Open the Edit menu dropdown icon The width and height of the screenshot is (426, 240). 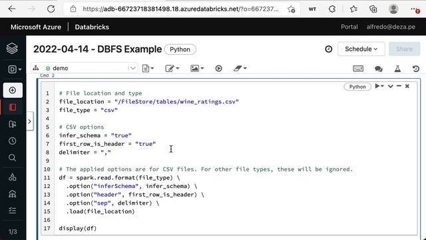pos(172,68)
